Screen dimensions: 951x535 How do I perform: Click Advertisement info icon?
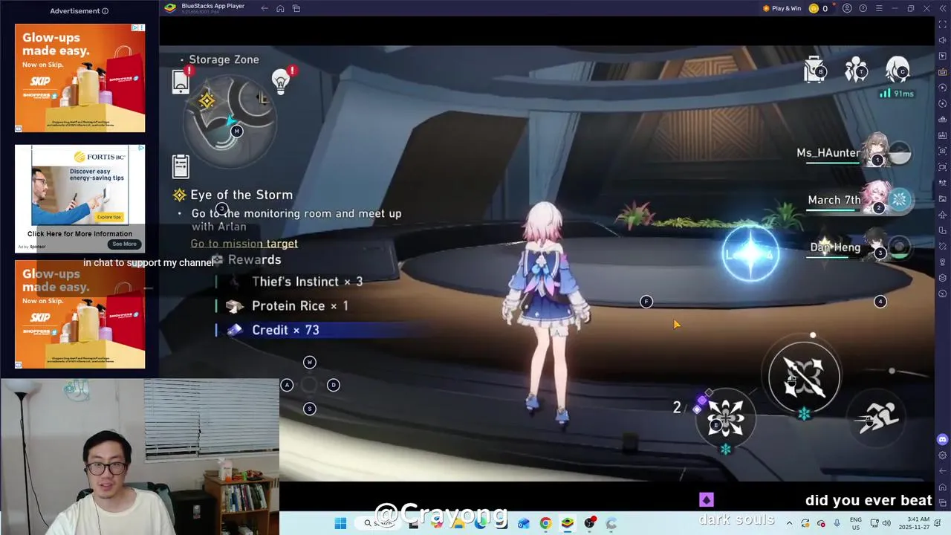click(105, 11)
